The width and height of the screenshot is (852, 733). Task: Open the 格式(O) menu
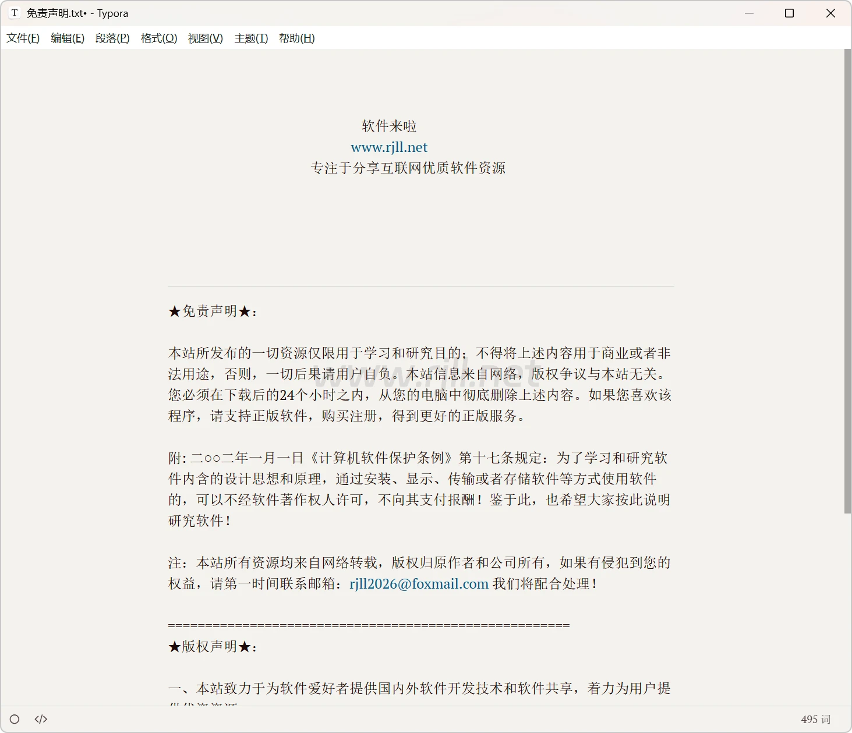(x=159, y=38)
